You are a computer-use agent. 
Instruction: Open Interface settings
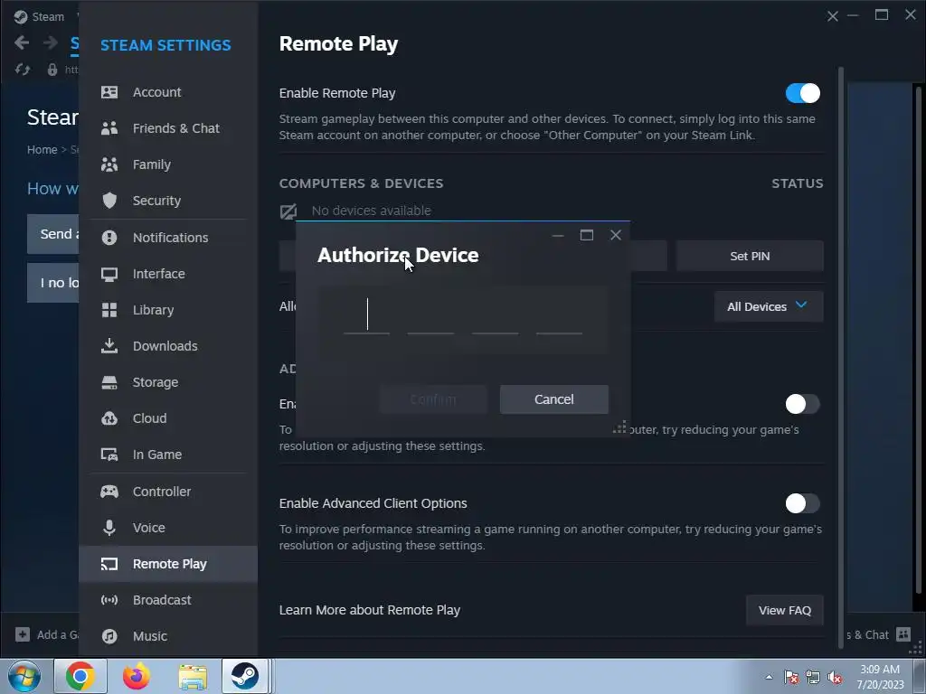(168, 274)
